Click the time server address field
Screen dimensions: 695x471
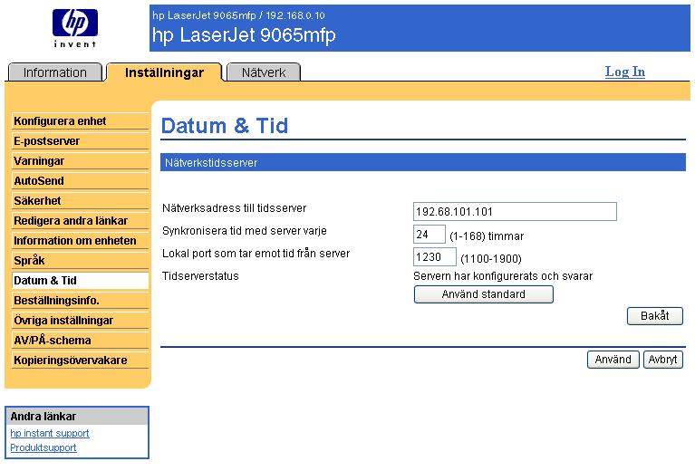(x=515, y=211)
